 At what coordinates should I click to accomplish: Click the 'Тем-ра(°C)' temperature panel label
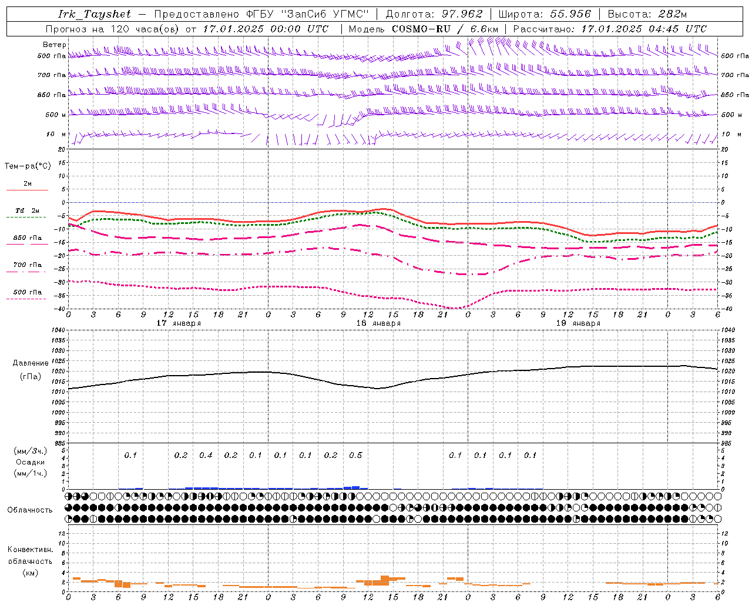(x=28, y=166)
